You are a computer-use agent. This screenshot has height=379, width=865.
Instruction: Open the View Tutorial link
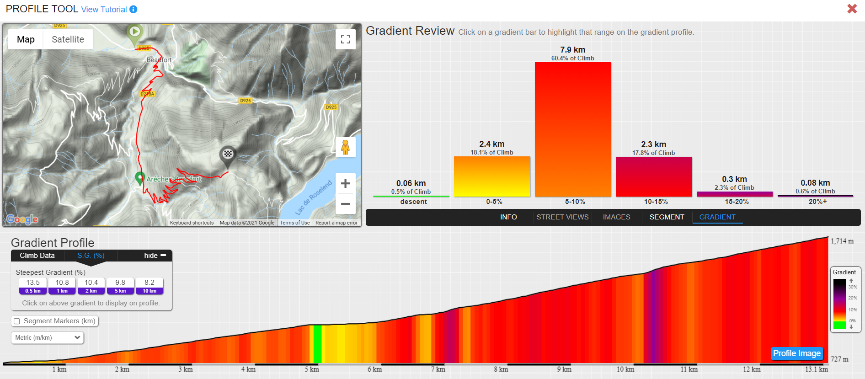[104, 10]
